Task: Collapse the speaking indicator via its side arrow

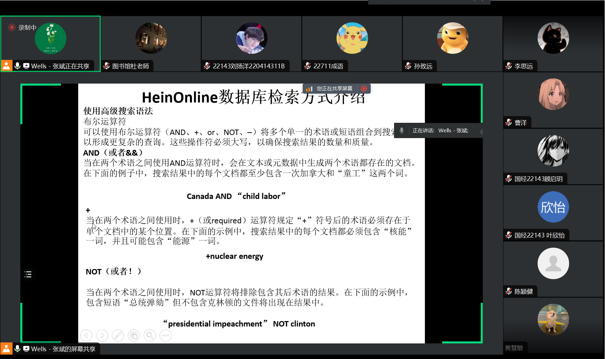Action: [481, 131]
